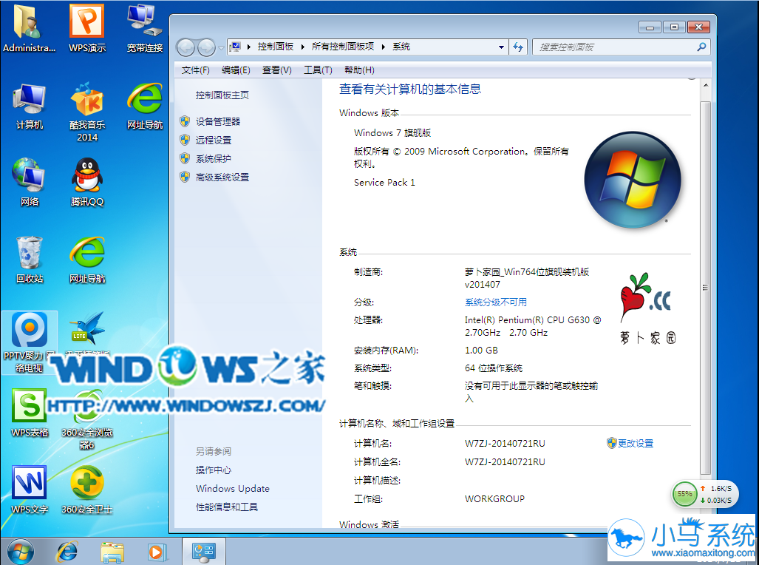
Task: Open the 查看(V) menu
Action: [x=277, y=70]
